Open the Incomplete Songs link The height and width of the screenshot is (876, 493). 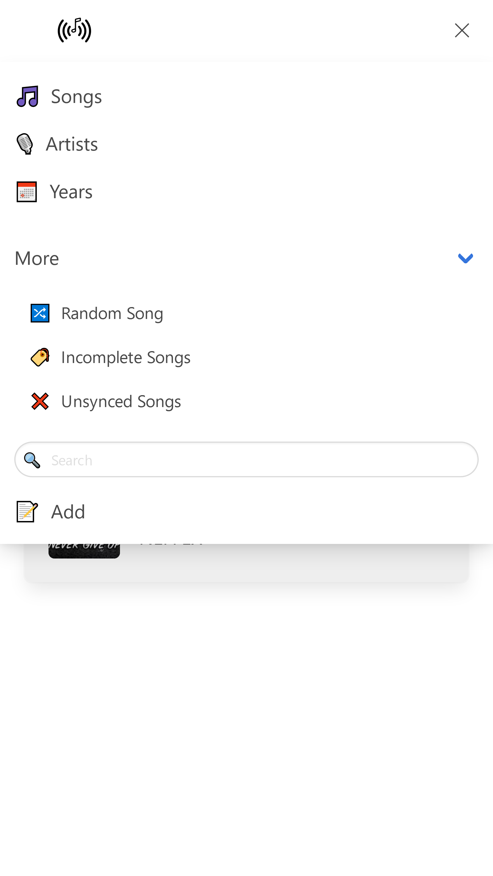(126, 357)
